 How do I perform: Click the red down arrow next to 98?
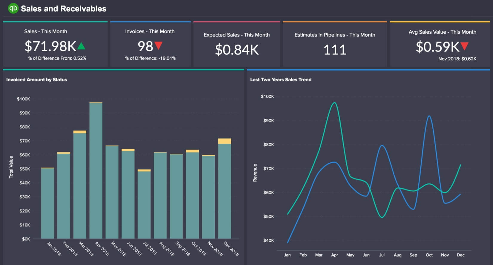point(158,46)
